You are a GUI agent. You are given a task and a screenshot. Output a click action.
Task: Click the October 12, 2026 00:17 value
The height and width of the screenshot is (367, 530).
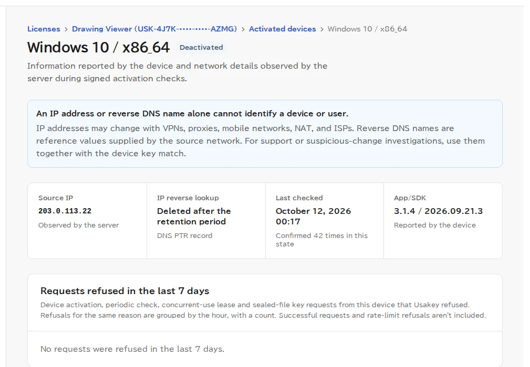[x=314, y=216]
